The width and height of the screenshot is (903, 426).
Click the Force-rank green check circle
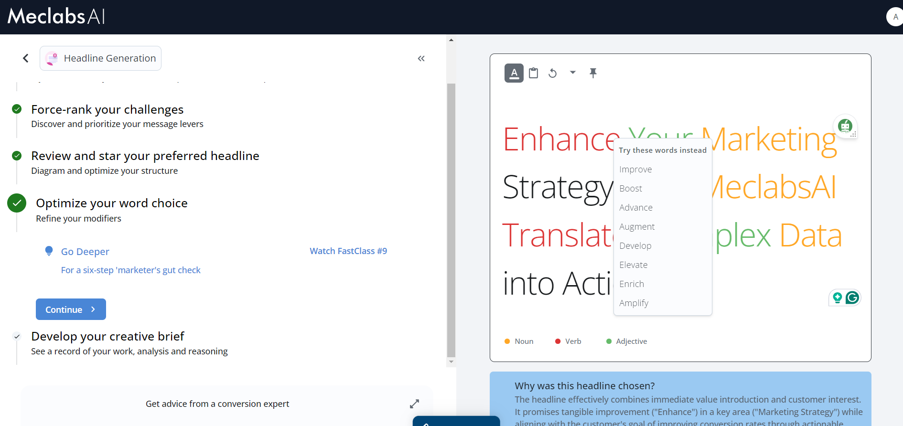[17, 109]
